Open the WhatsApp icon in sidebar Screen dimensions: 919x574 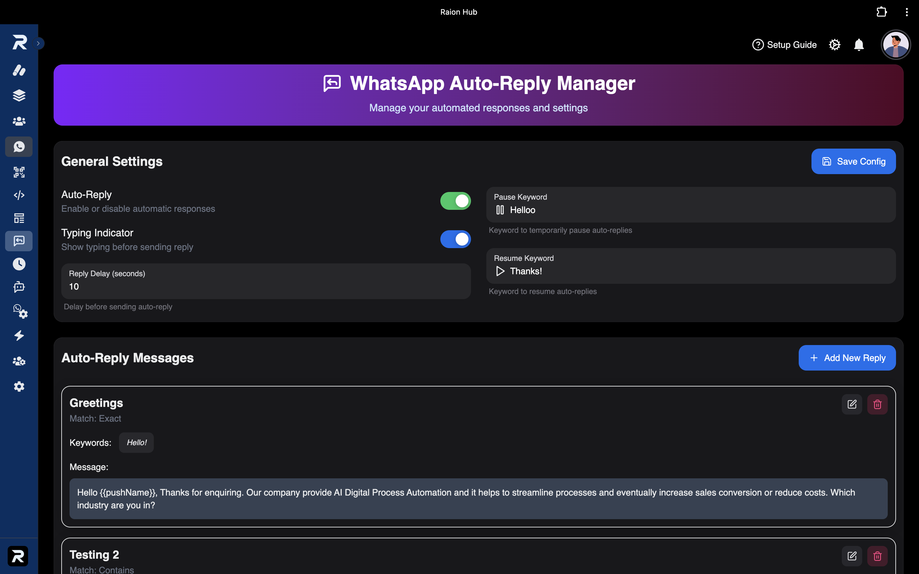click(x=19, y=147)
